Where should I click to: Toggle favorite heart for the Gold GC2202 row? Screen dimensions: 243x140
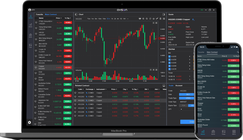36,73
